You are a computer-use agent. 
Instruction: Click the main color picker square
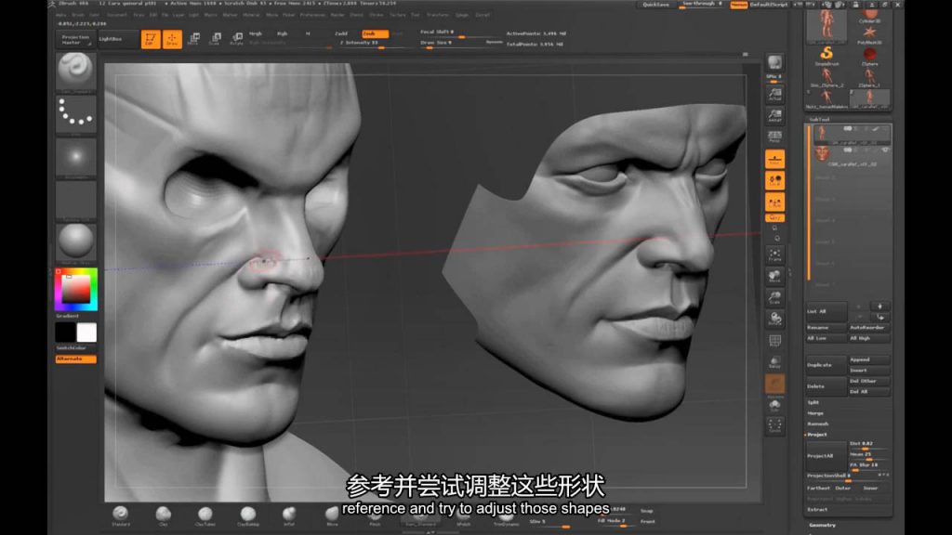(76, 290)
